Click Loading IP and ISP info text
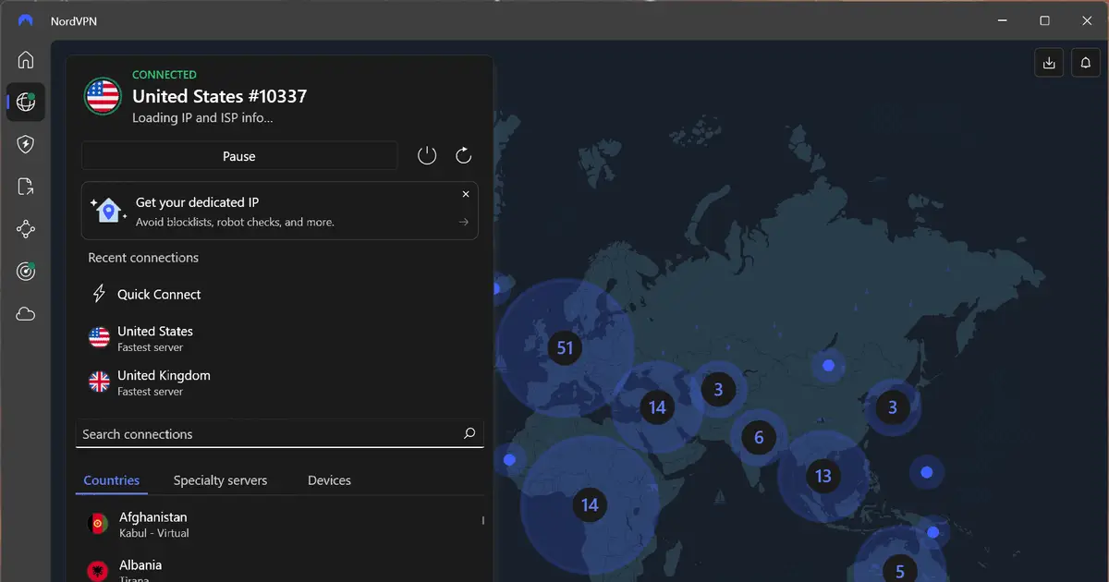 click(x=202, y=118)
